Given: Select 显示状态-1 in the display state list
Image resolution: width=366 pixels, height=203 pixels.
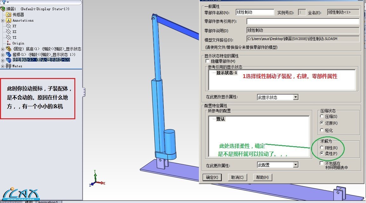Looking at the screenshot, I should (x=227, y=73).
